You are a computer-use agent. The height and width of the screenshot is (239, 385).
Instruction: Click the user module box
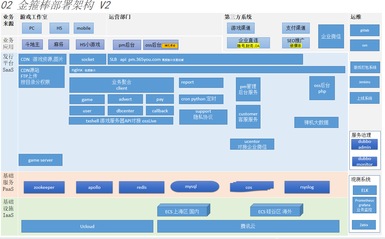click(x=87, y=111)
